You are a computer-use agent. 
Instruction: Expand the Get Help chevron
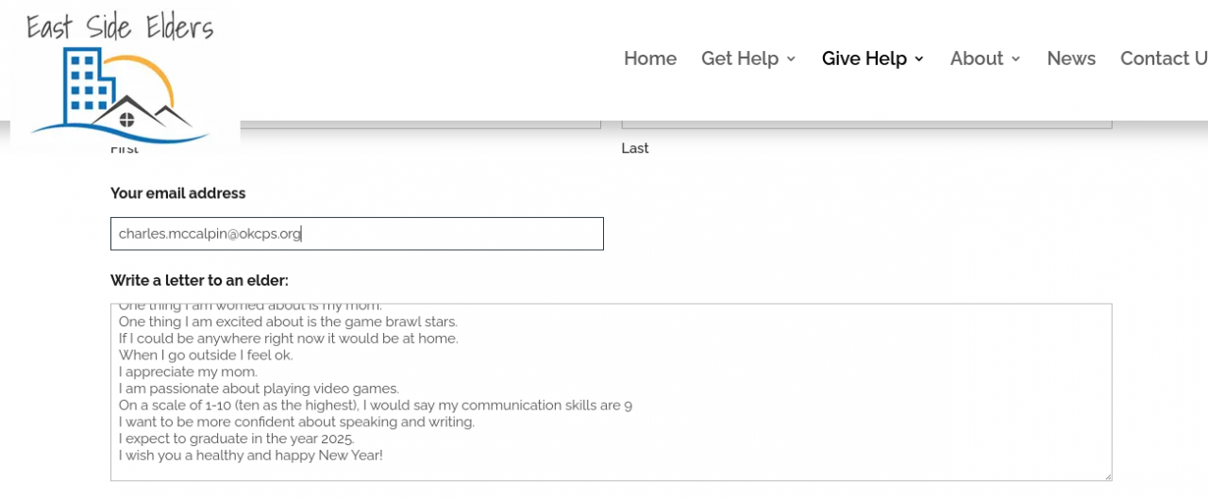(x=791, y=59)
